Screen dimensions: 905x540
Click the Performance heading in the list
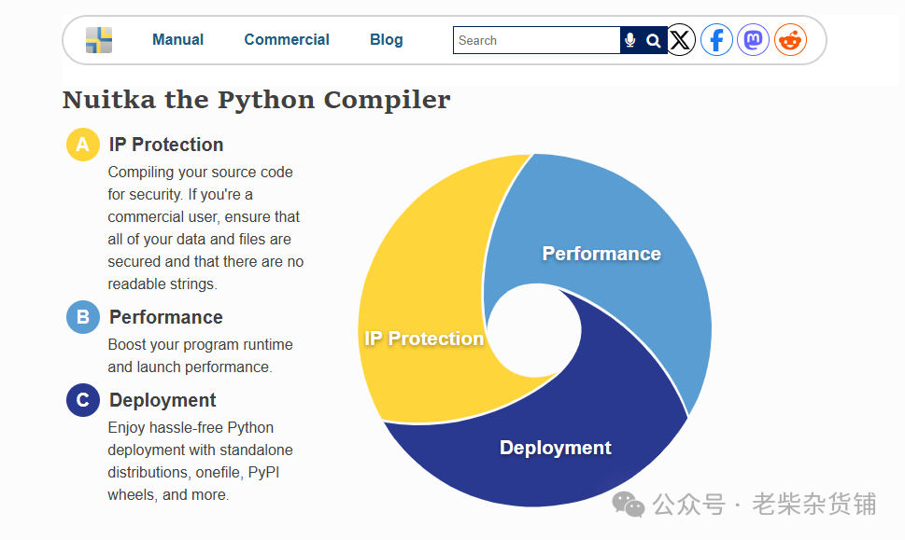165,317
